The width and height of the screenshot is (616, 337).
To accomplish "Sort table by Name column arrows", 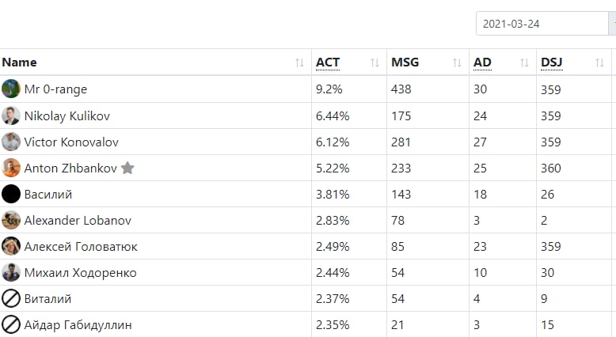I will [299, 62].
